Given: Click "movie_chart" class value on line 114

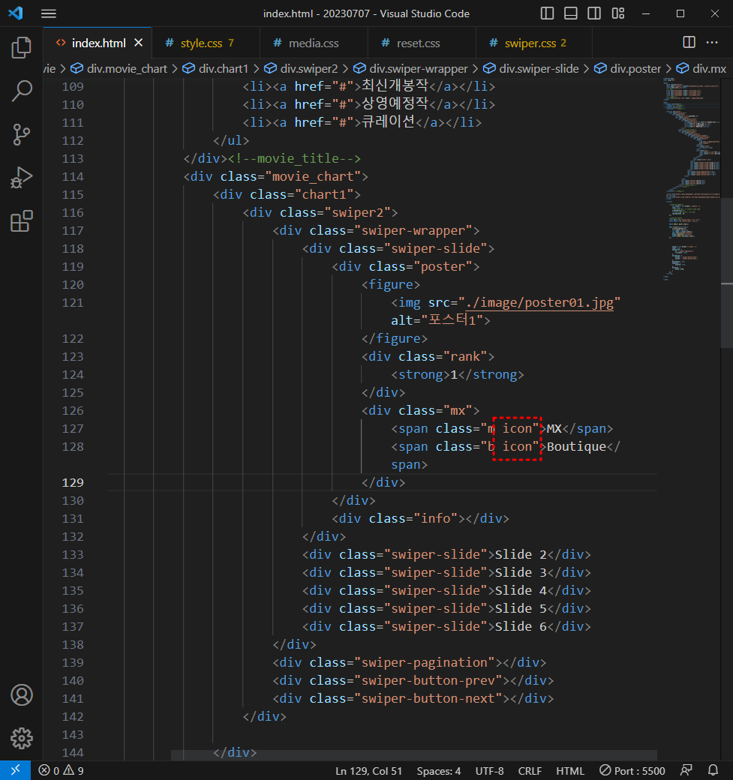Looking at the screenshot, I should [x=313, y=176].
